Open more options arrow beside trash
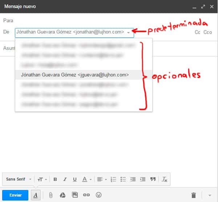Viewport: 218px width, 202px height. pyautogui.click(x=210, y=195)
